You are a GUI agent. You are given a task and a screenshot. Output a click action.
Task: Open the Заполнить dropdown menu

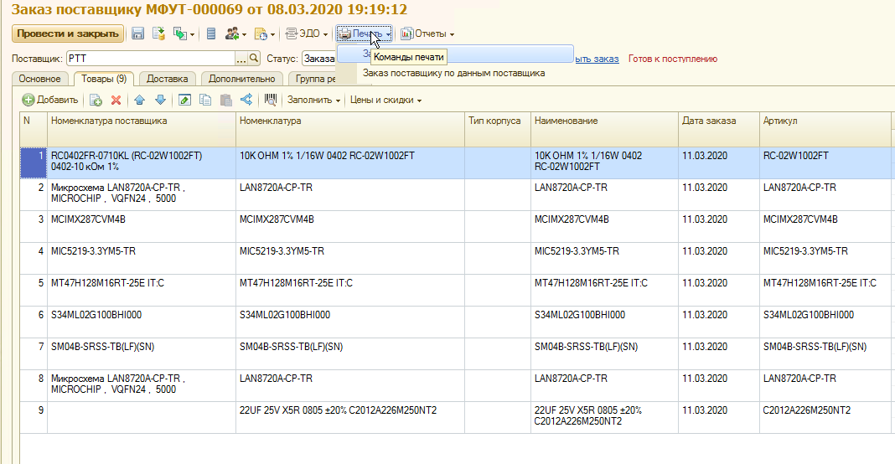coord(314,100)
